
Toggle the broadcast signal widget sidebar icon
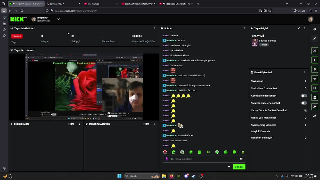point(314,88)
